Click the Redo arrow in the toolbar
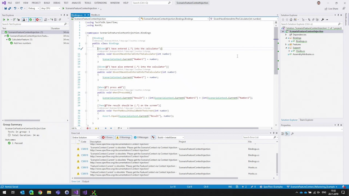The height and width of the screenshot is (196, 349). [22, 8]
